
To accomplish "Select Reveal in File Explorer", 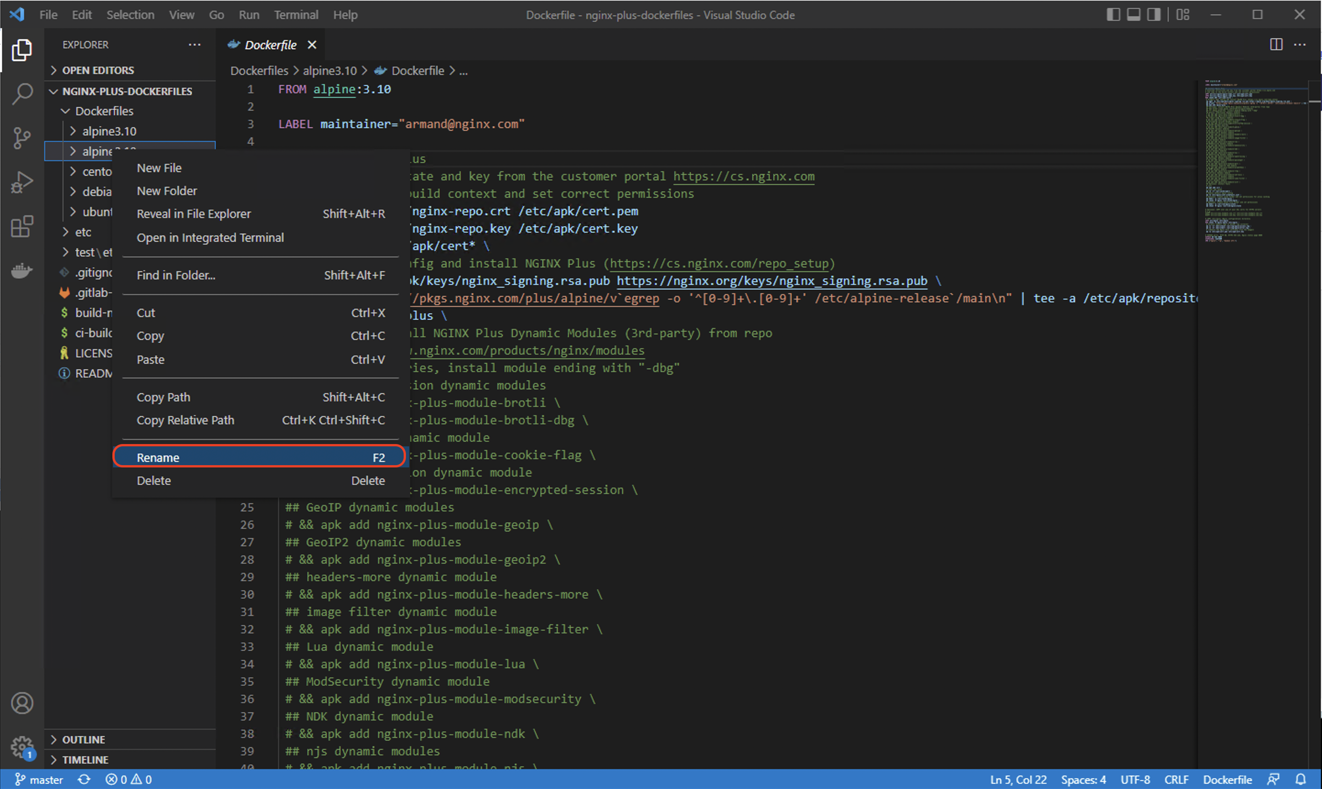I will point(261,214).
